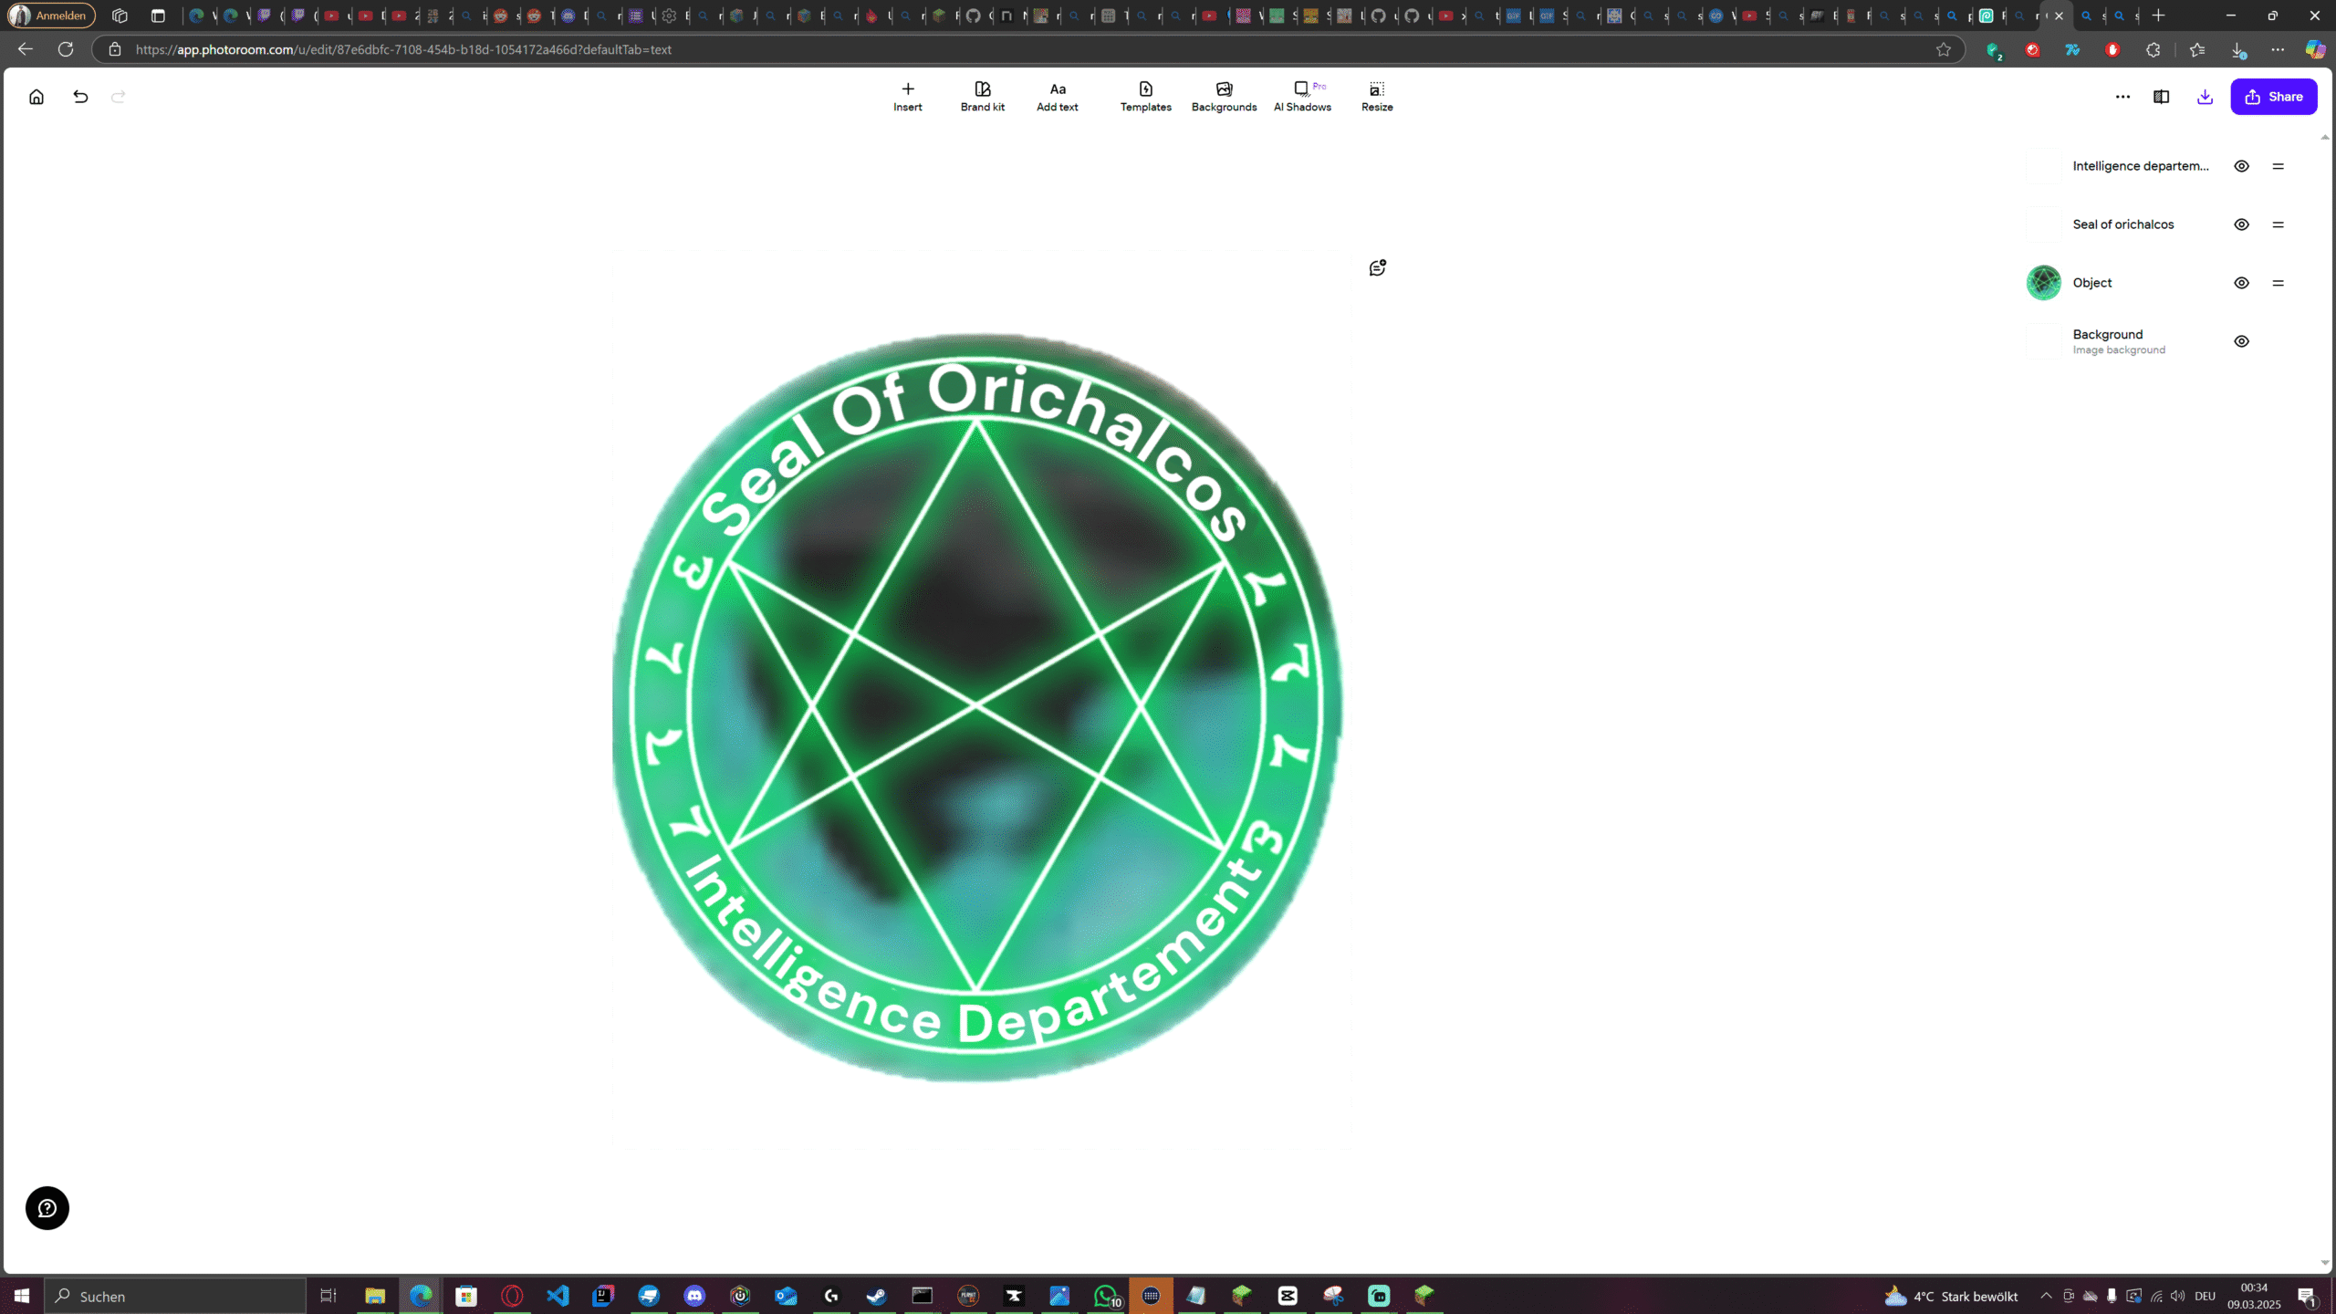
Task: Open Visual Studio Code from taskbar
Action: (558, 1296)
